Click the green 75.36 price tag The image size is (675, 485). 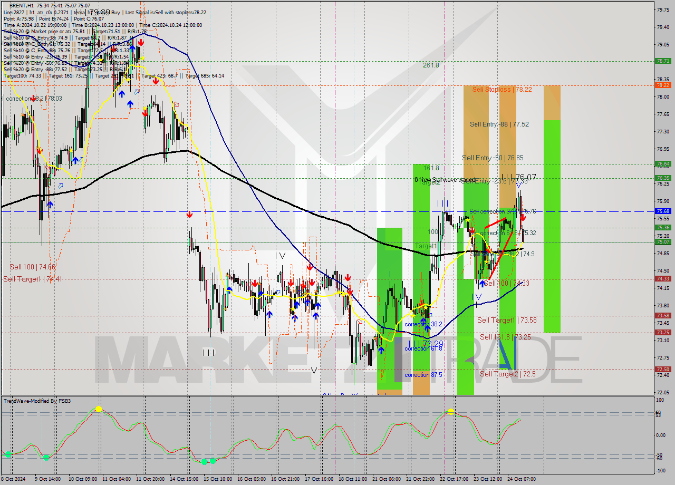tap(663, 227)
